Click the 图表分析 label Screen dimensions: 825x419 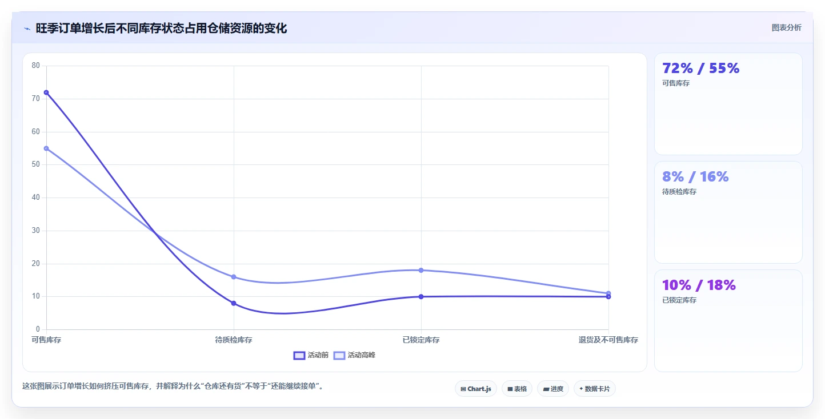(x=786, y=27)
